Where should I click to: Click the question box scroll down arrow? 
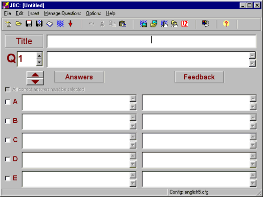coord(252,64)
